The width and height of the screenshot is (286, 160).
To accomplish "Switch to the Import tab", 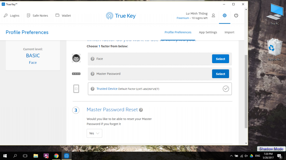I will point(229,32).
